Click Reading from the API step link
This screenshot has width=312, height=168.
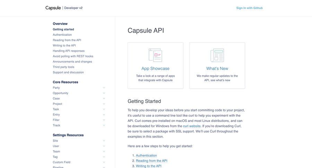coord(151,161)
